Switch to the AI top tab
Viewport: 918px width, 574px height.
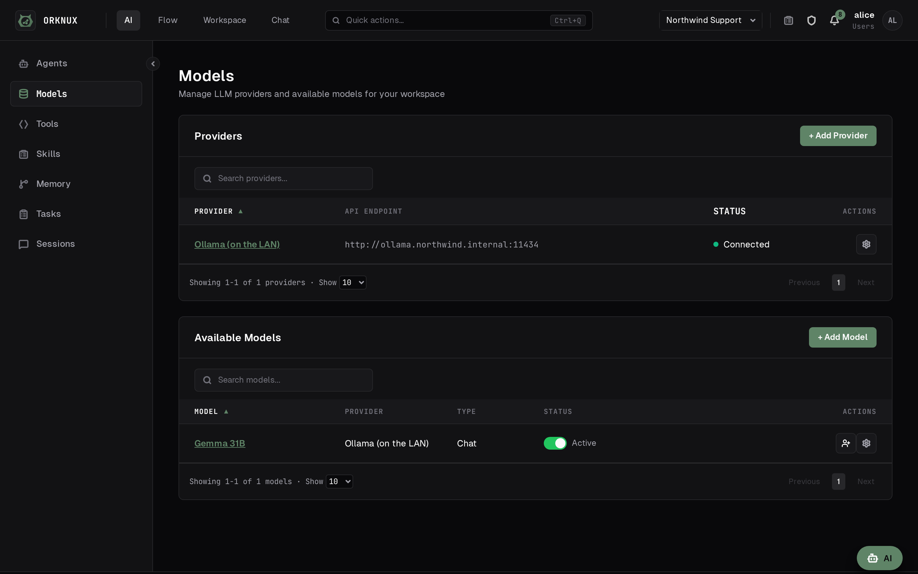[128, 20]
